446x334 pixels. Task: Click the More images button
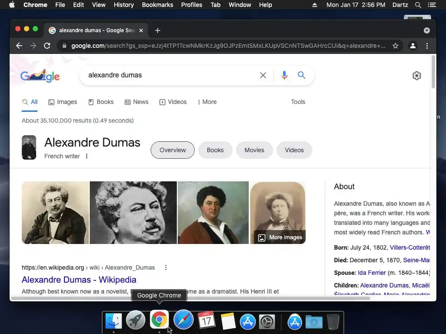(x=280, y=237)
